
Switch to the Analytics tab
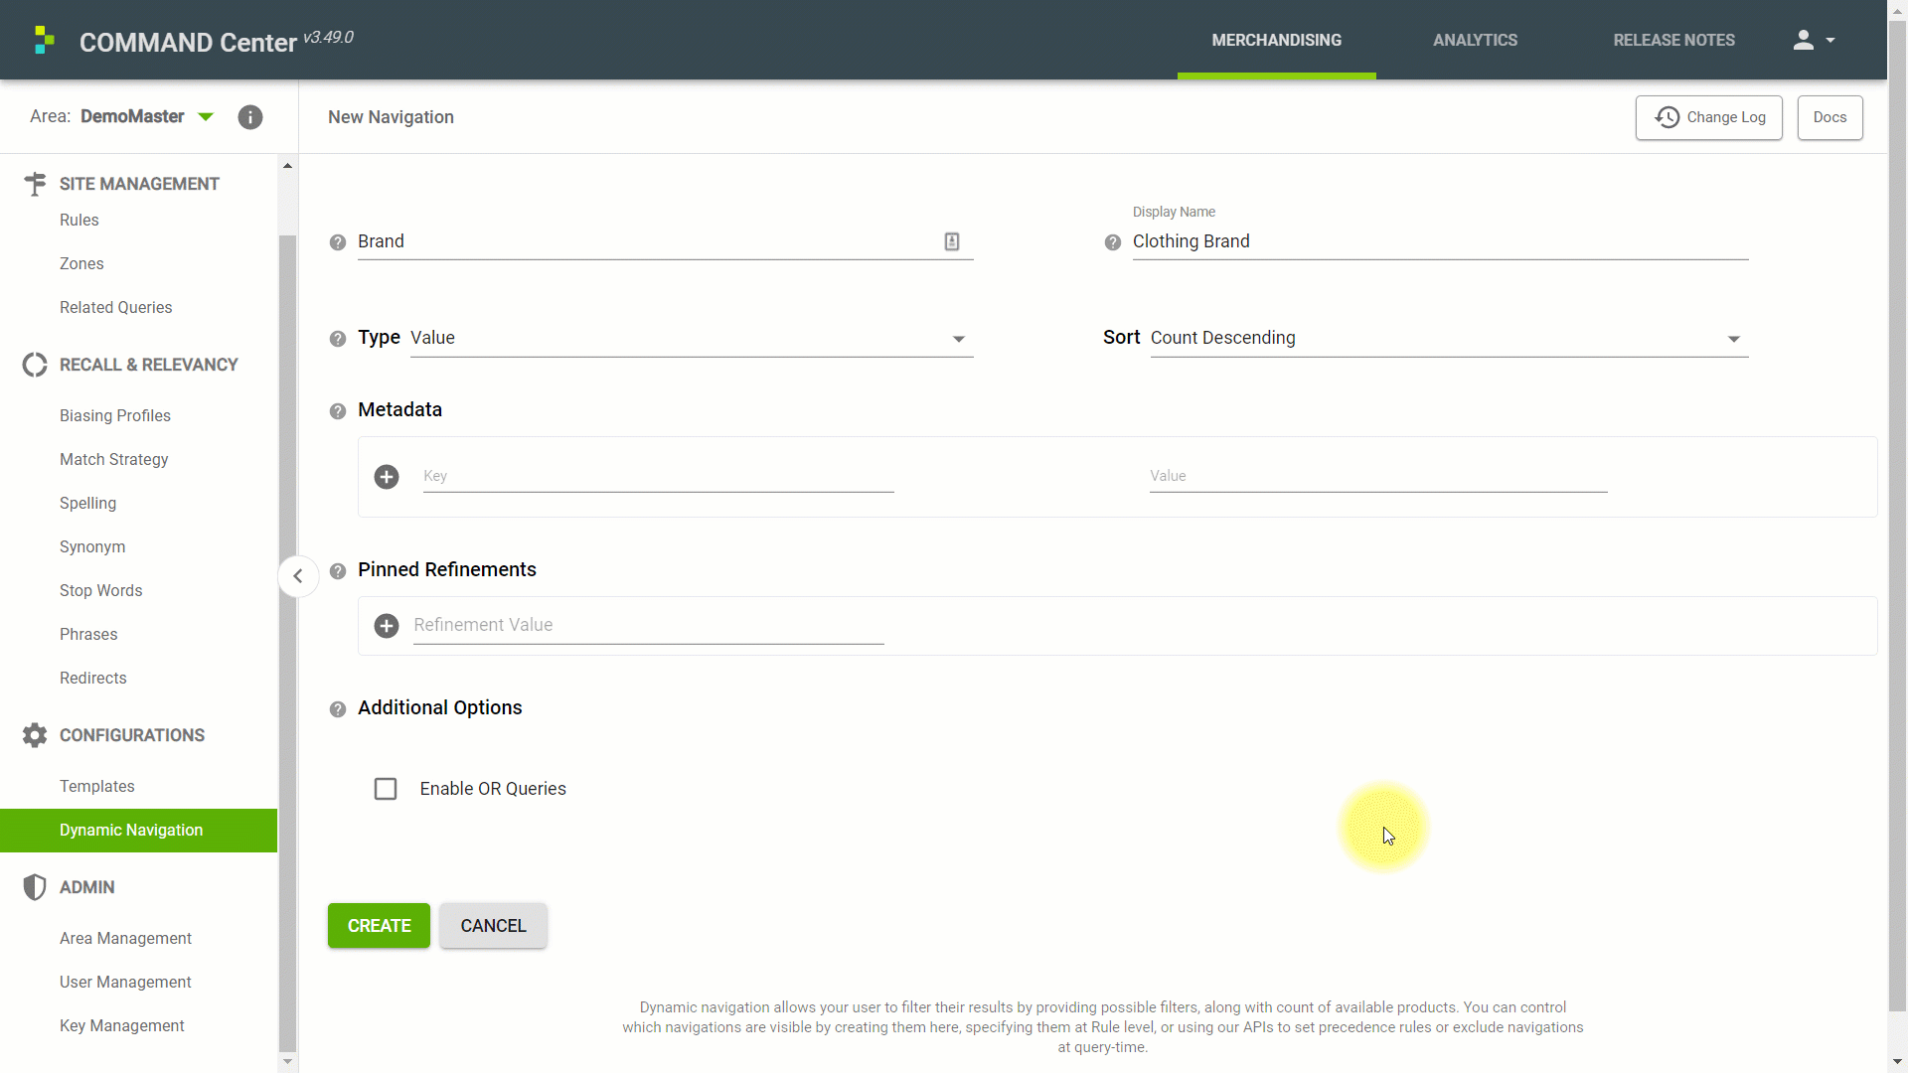[x=1475, y=40]
